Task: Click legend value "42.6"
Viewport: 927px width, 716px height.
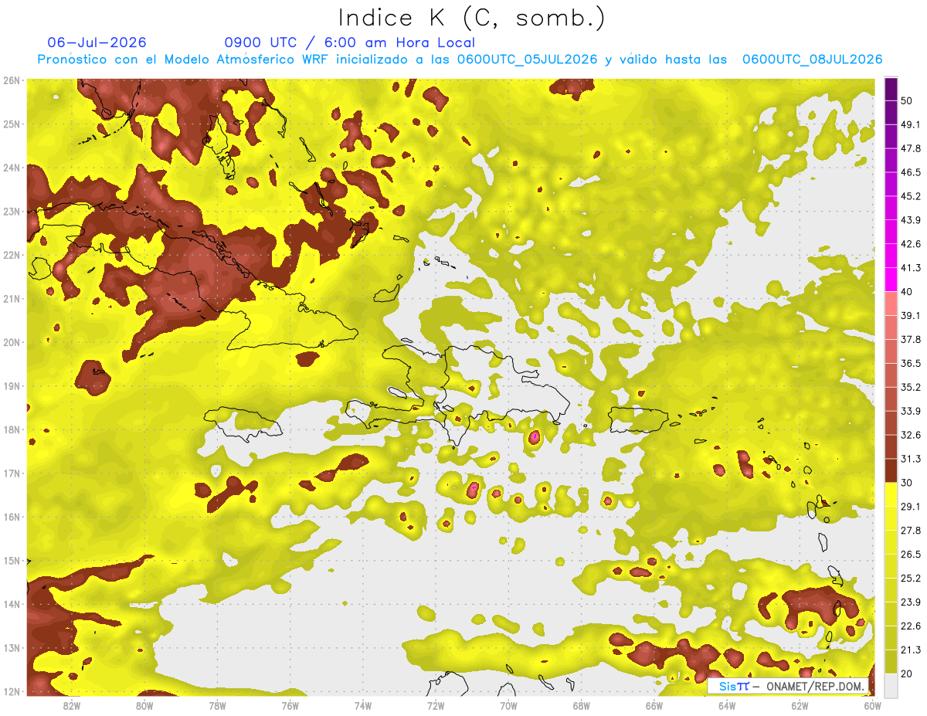Action: coord(910,244)
